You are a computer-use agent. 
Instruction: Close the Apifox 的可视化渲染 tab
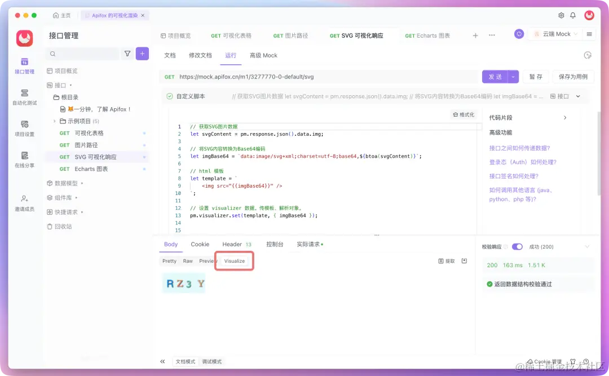(143, 16)
